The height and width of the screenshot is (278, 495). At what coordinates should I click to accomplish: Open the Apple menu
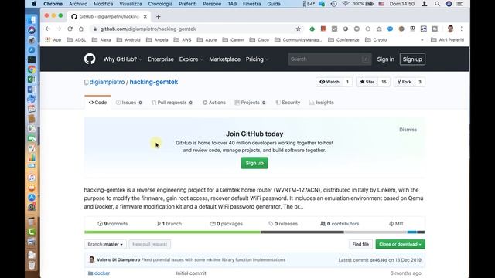[x=34, y=4]
